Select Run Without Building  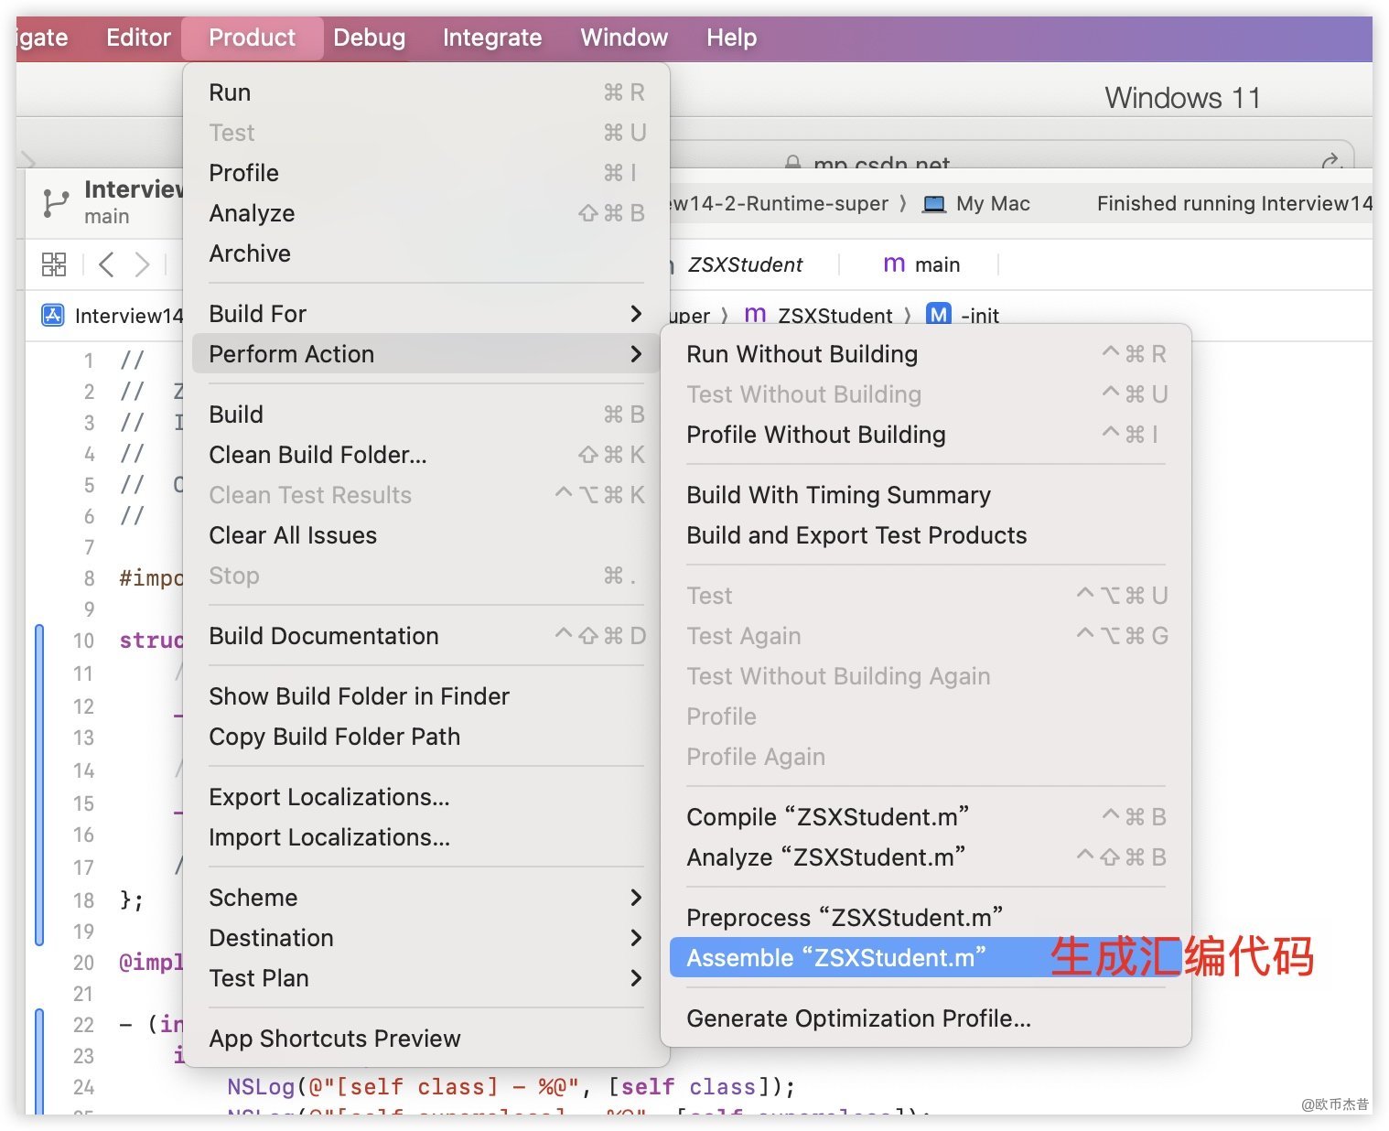pos(802,354)
